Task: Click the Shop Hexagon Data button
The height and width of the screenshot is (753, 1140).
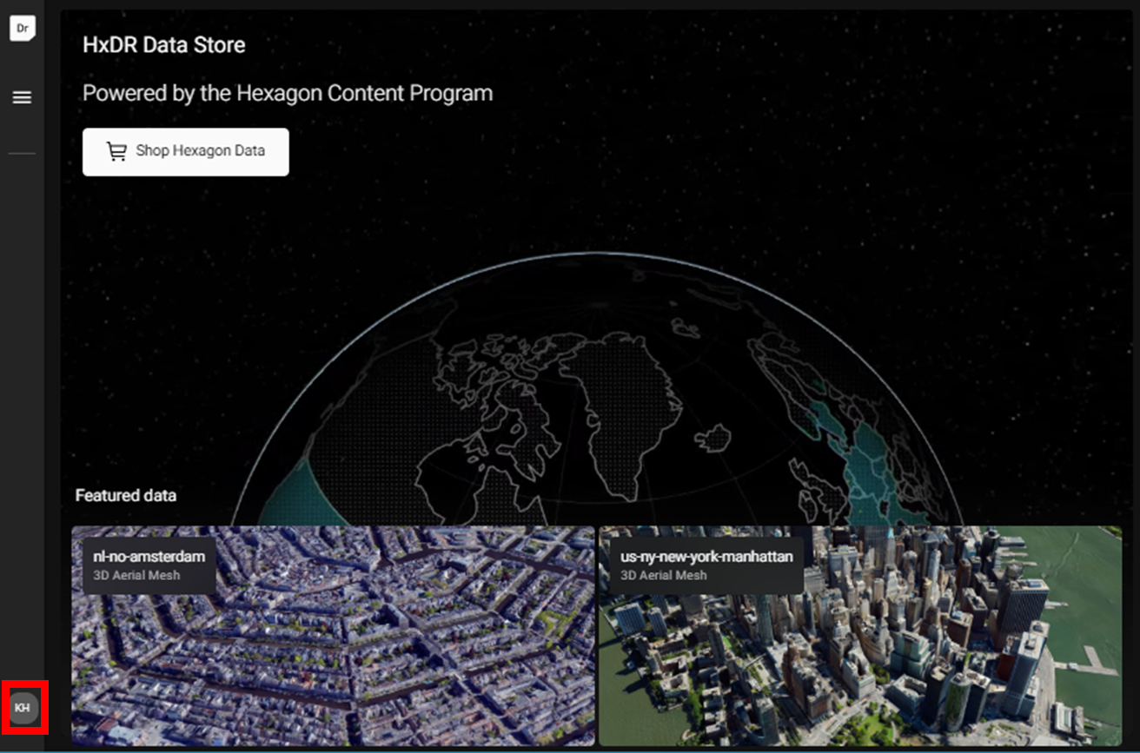Action: tap(185, 151)
